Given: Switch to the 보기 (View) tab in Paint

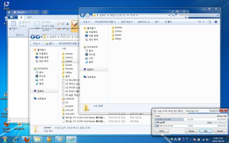Looking at the screenshot, I should pyautogui.click(x=30, y=17).
